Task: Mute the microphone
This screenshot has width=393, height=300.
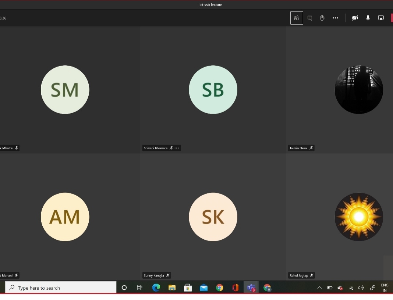Action: click(x=368, y=18)
